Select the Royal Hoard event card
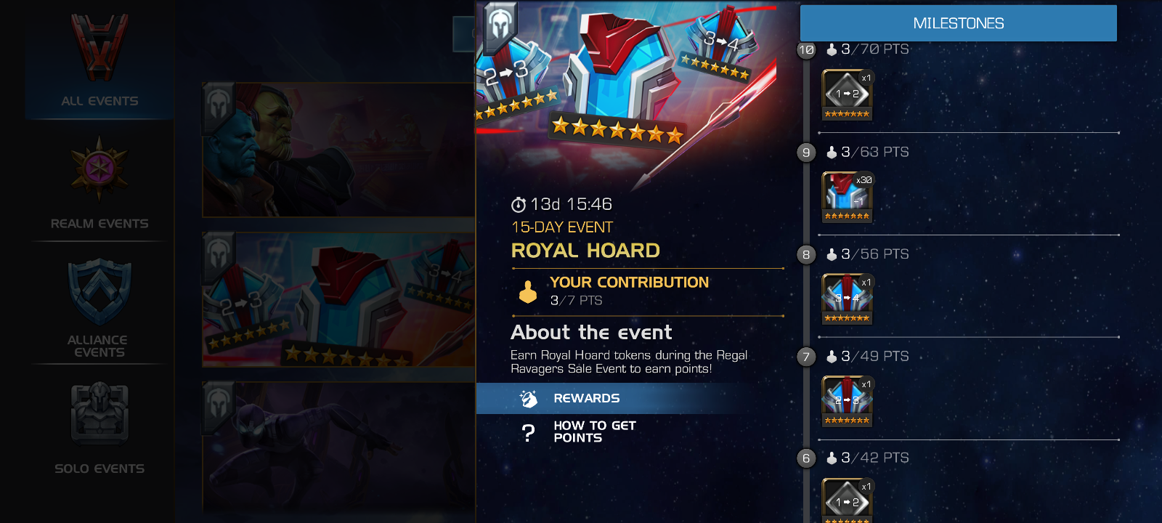Viewport: 1162px width, 523px height. click(x=338, y=299)
